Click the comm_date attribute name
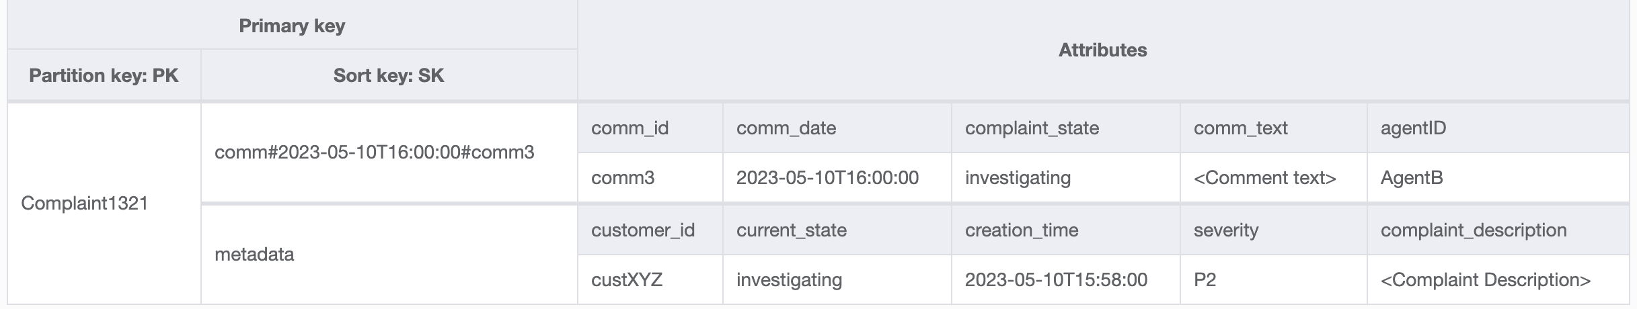 click(x=786, y=128)
